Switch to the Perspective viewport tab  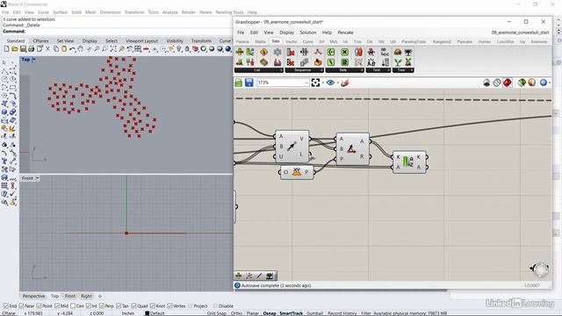tap(33, 296)
